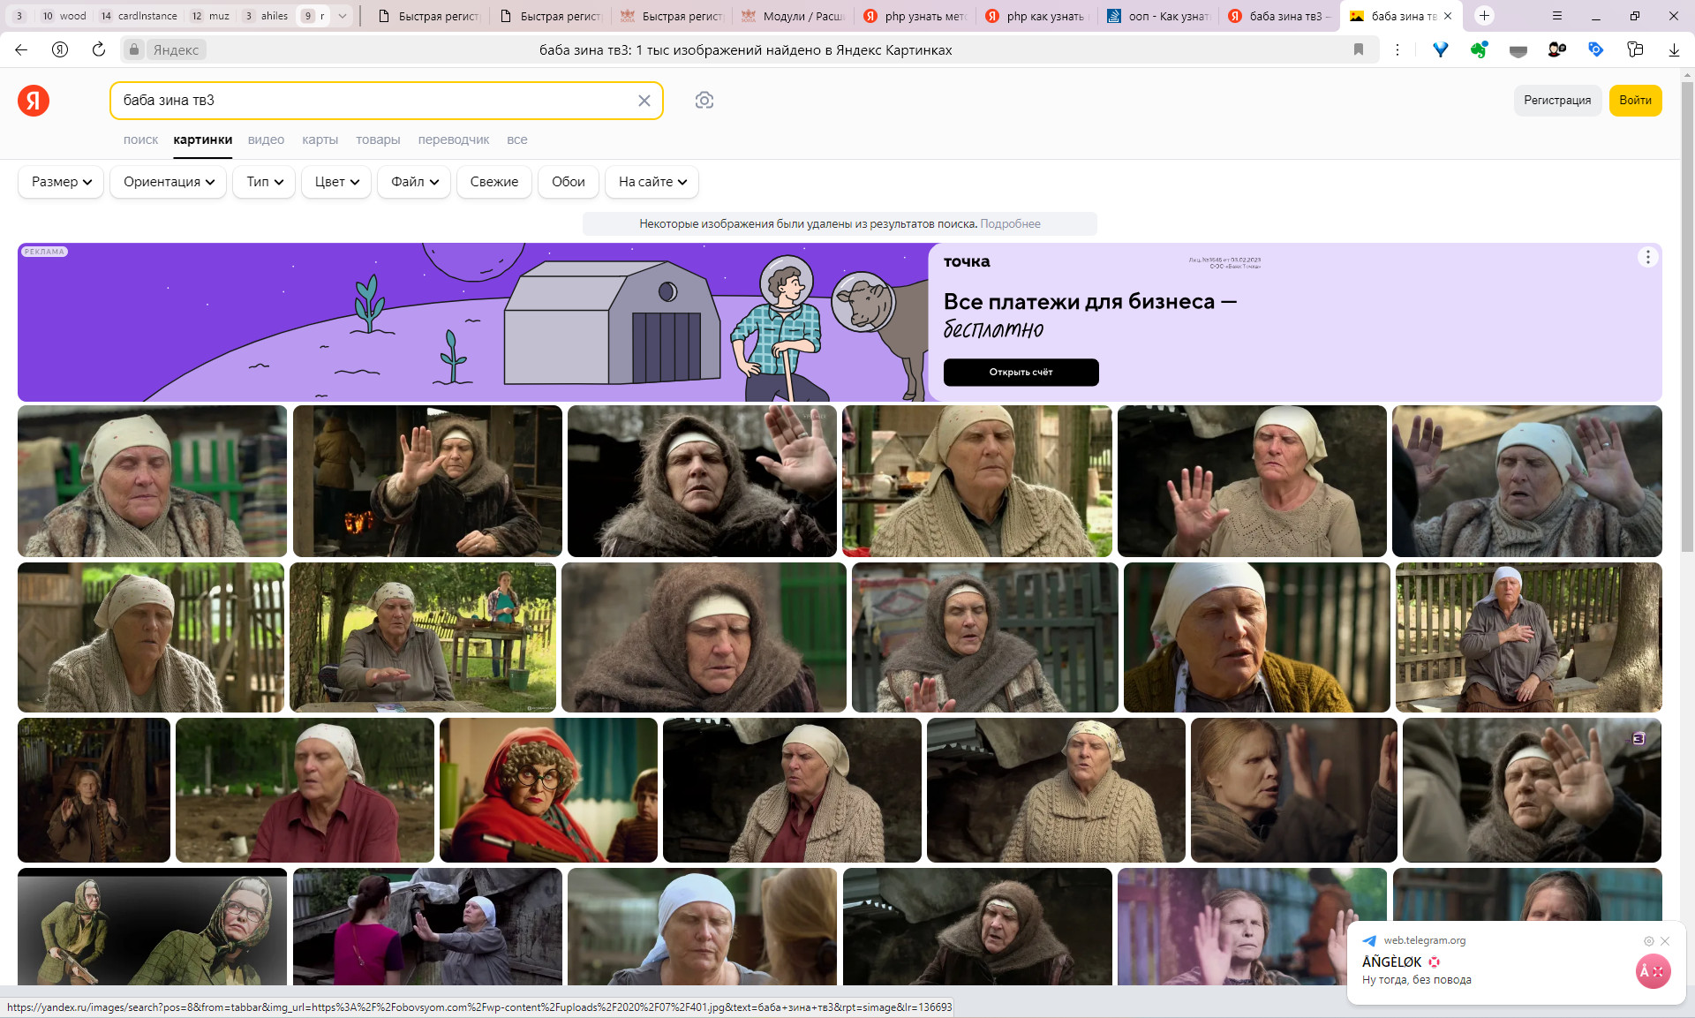1695x1018 pixels.
Task: Open the Evernote elephant extension
Action: click(1480, 49)
